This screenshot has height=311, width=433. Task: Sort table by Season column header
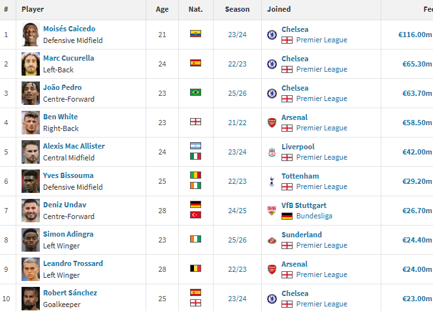(x=237, y=9)
